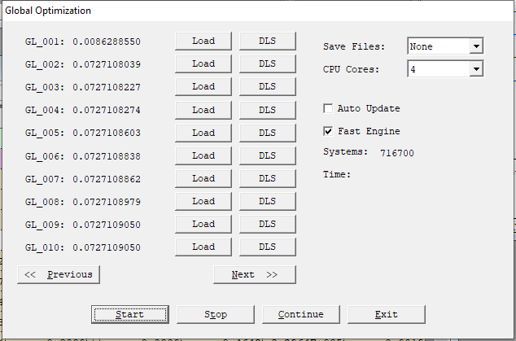
Task: Run DLS on GL_004
Action: coord(268,110)
